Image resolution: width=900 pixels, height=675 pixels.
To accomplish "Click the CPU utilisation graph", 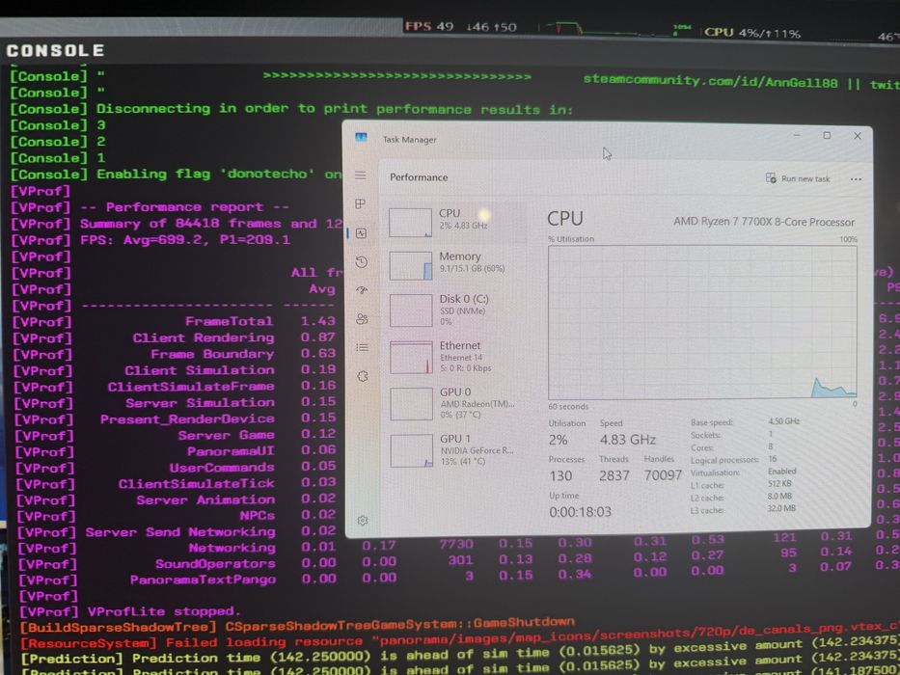I will [x=702, y=321].
